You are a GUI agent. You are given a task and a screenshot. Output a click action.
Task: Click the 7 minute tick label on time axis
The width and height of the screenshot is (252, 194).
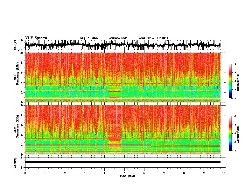pyautogui.click(x=164, y=173)
